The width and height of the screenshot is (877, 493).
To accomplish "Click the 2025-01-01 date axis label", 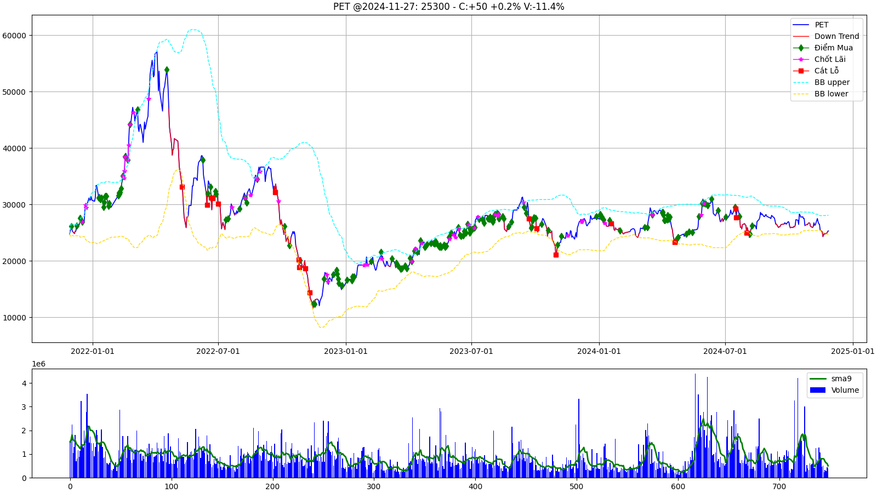I will tap(853, 351).
